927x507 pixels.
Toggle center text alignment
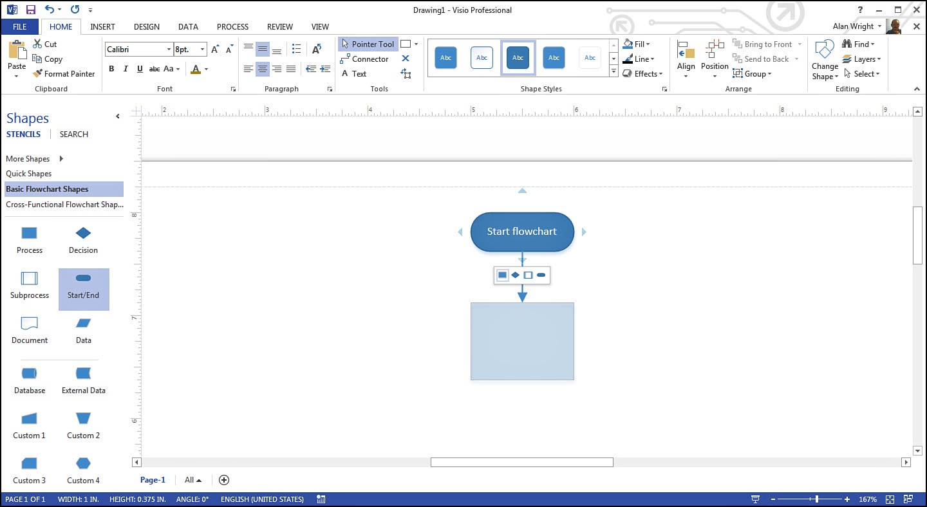(x=263, y=69)
